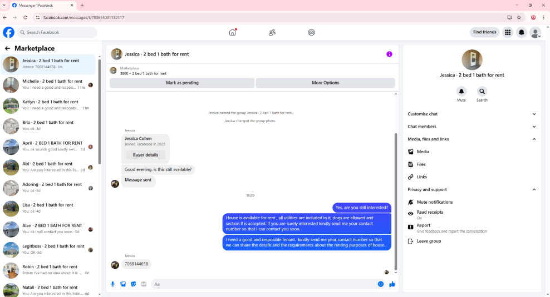Viewport: 550px width, 297px height.
Task: Click the browser address bar URL
Action: click(x=84, y=18)
